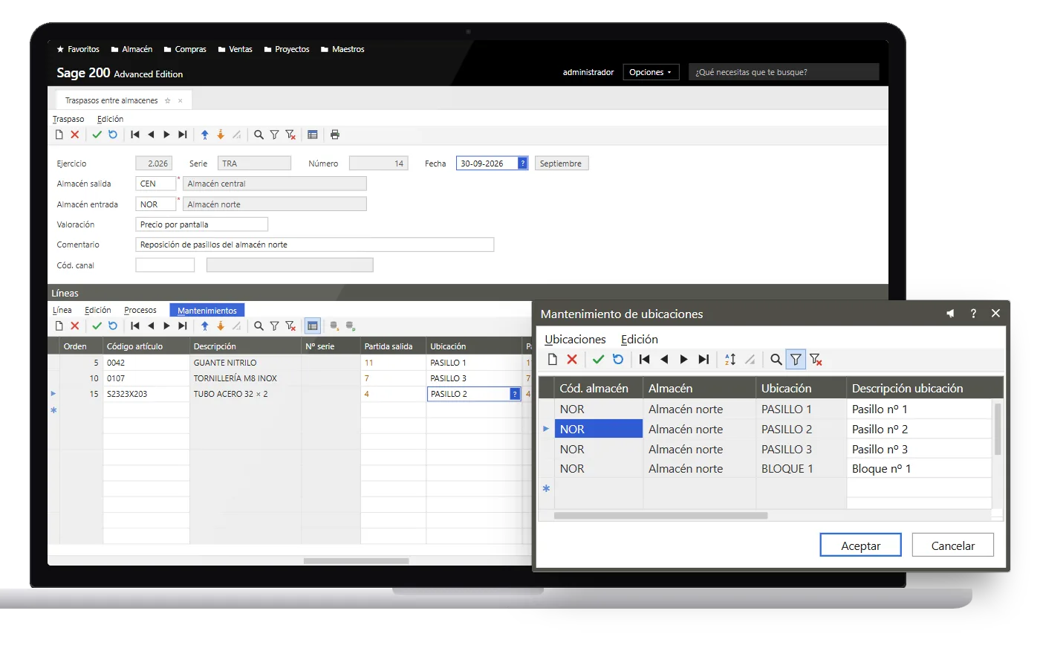Go to first record in Traspaso toolbar

[x=135, y=135]
